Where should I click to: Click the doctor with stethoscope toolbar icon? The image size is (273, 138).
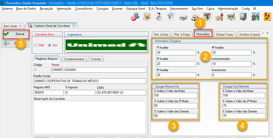coord(159,17)
